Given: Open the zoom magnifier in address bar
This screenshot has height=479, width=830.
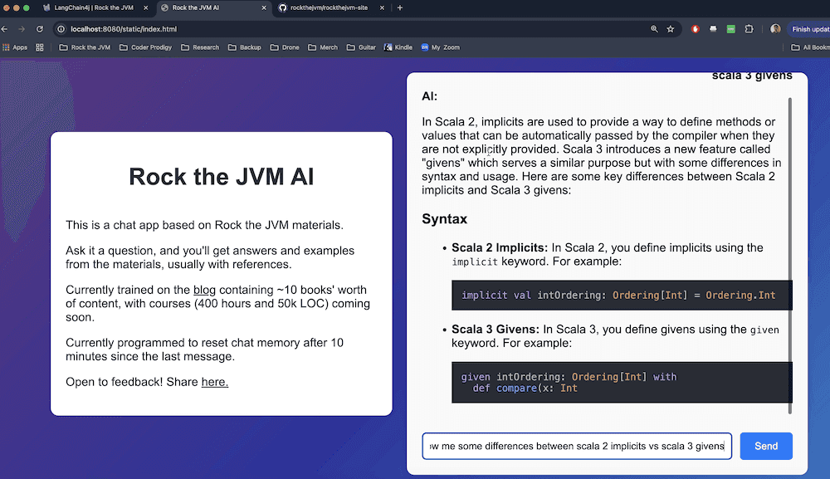Looking at the screenshot, I should pyautogui.click(x=655, y=29).
